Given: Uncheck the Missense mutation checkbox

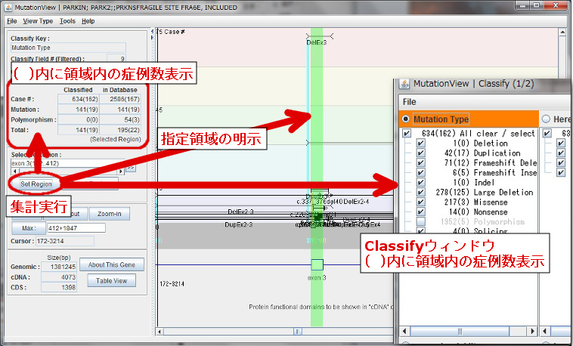Looking at the screenshot, I should (x=421, y=202).
